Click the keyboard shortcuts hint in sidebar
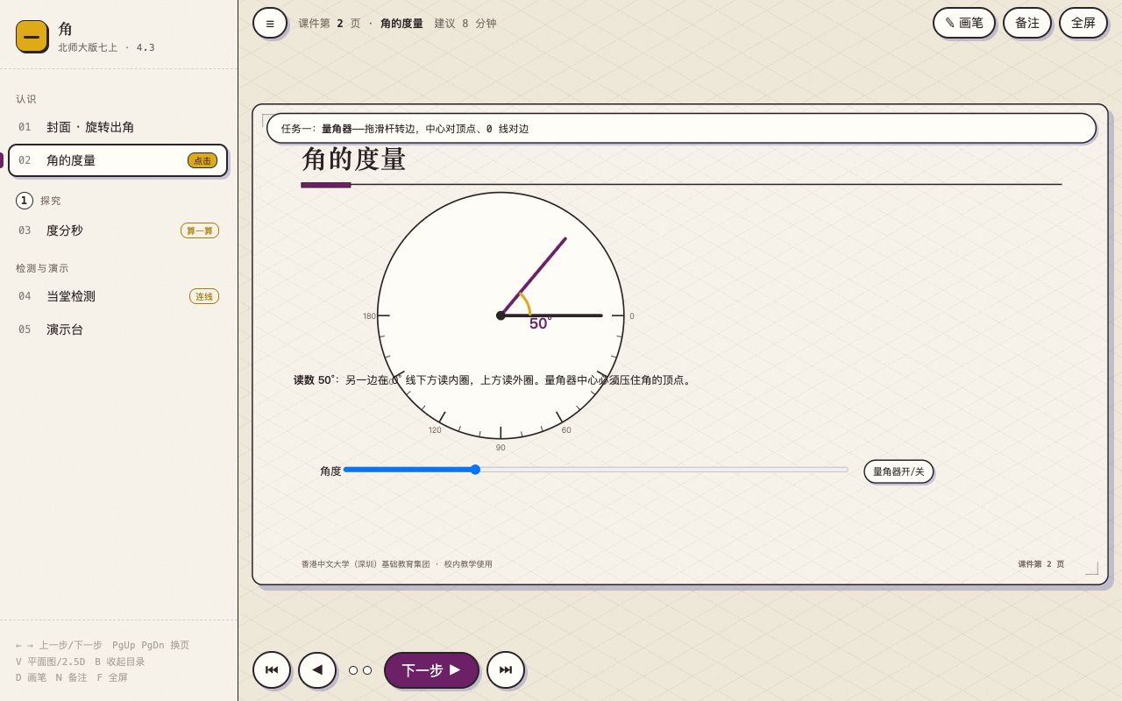Viewport: 1122px width, 701px height. pyautogui.click(x=103, y=662)
